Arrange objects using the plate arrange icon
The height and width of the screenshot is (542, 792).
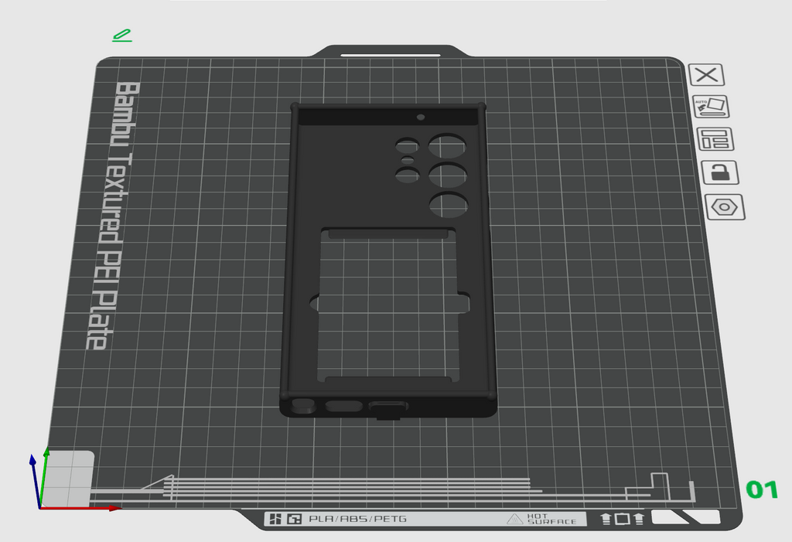click(x=715, y=139)
